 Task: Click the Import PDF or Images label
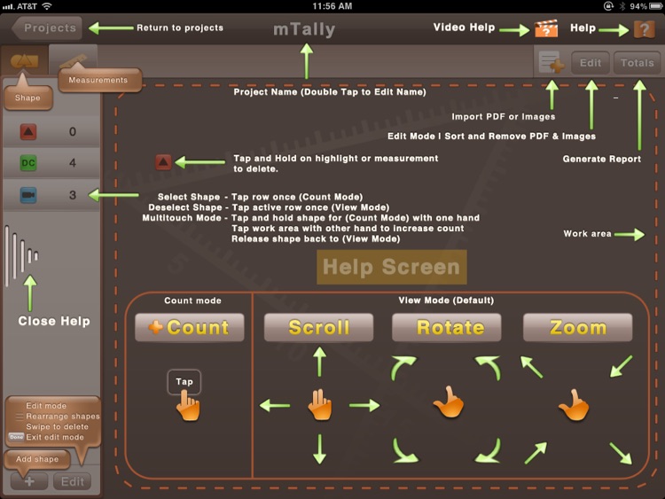click(x=503, y=117)
